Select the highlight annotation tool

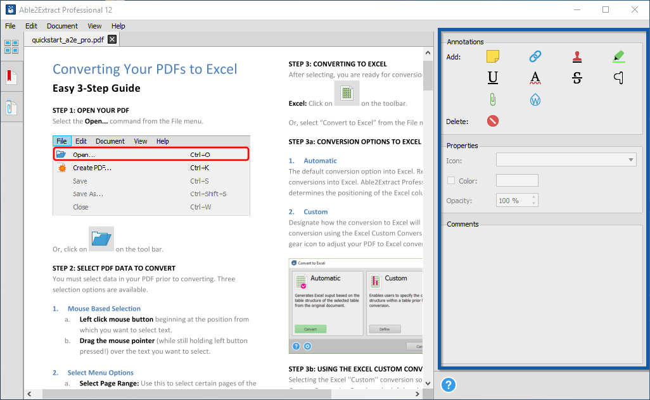tap(618, 56)
